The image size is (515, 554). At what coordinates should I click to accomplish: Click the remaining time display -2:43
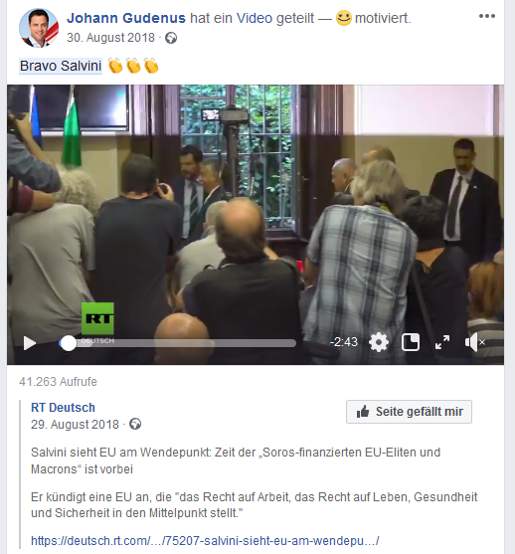[344, 342]
